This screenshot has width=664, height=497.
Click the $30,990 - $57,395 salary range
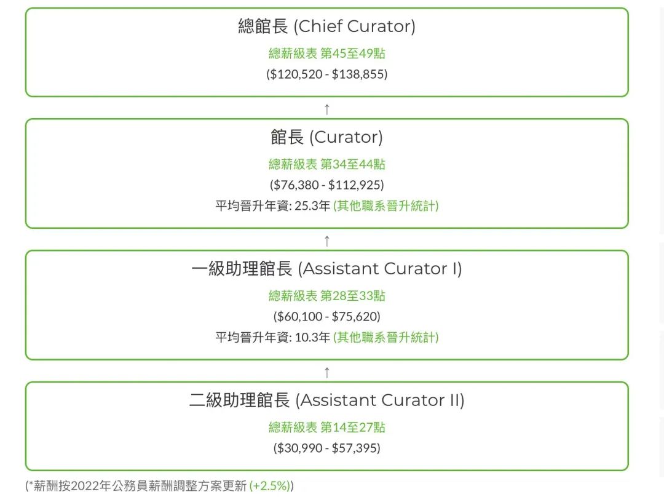(326, 448)
